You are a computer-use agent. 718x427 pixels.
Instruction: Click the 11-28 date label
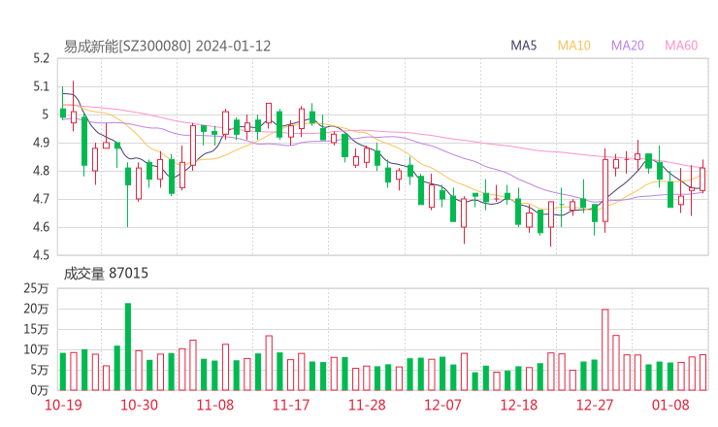(x=367, y=405)
